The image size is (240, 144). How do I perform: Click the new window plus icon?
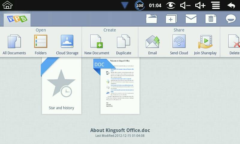coord(171,19)
